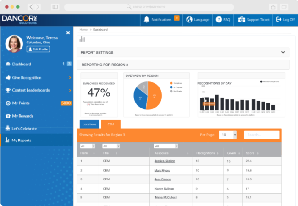Viewport: 298px width, 206px height.
Task: Click the My Rewards gift icon
Action: [x=8, y=116]
